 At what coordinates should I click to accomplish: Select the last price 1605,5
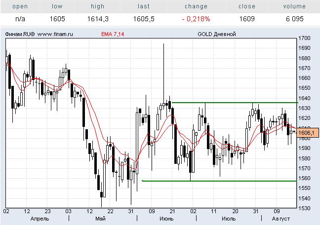144,19
